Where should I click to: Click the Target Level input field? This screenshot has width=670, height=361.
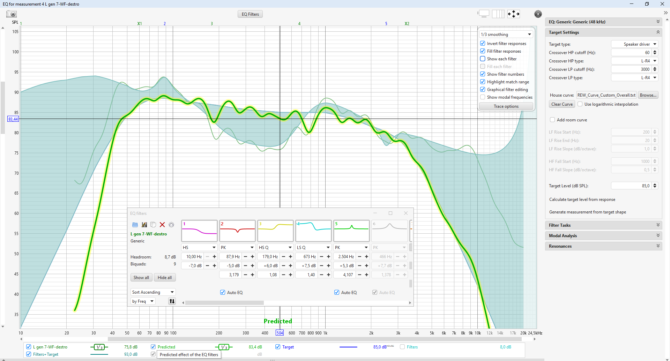(x=631, y=186)
